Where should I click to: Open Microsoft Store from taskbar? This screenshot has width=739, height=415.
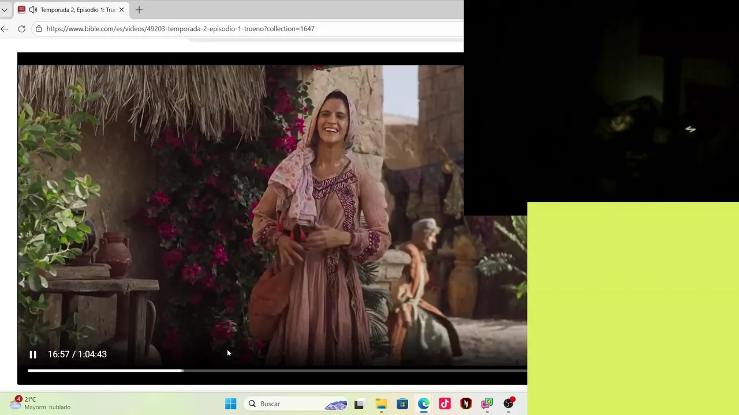pyautogui.click(x=402, y=404)
